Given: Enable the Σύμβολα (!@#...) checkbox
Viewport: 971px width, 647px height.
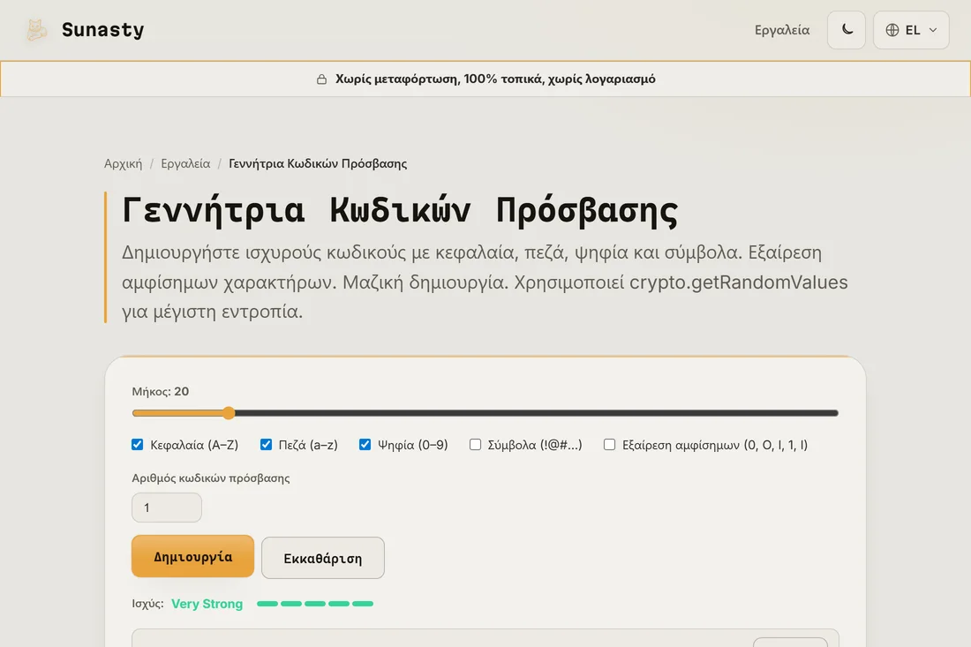Looking at the screenshot, I should point(475,445).
